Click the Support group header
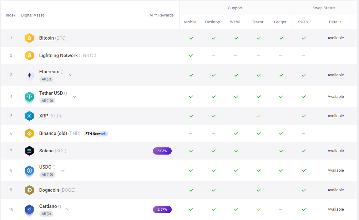Image resolution: width=359 pixels, height=220 pixels. coord(235,8)
